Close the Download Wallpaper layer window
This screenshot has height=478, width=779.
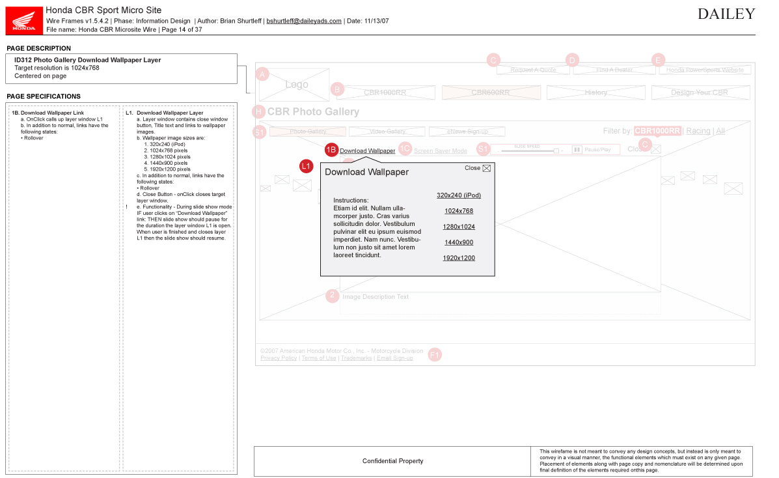(478, 168)
